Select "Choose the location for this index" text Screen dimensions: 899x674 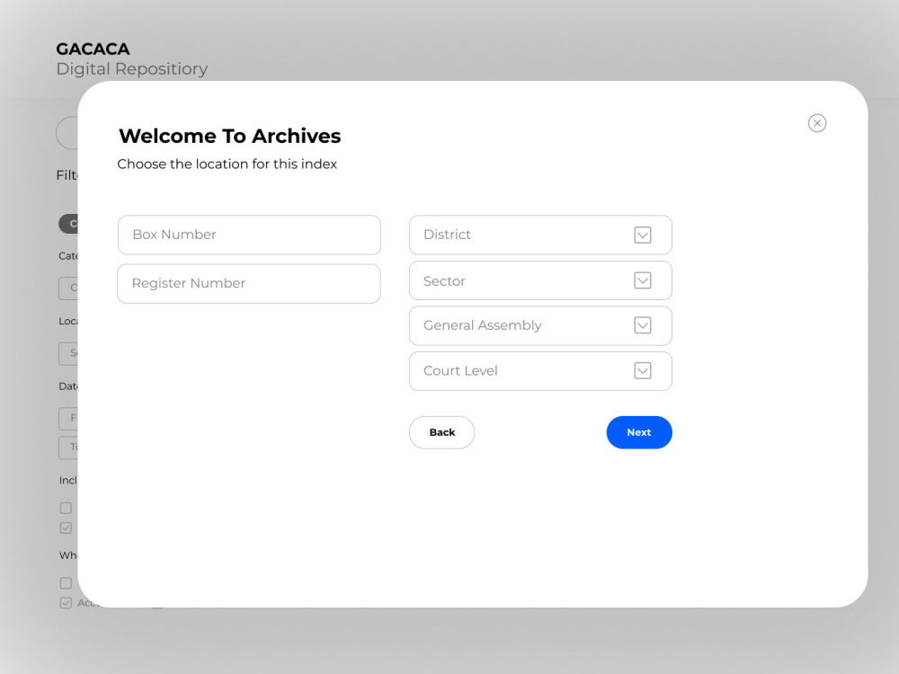point(227,164)
